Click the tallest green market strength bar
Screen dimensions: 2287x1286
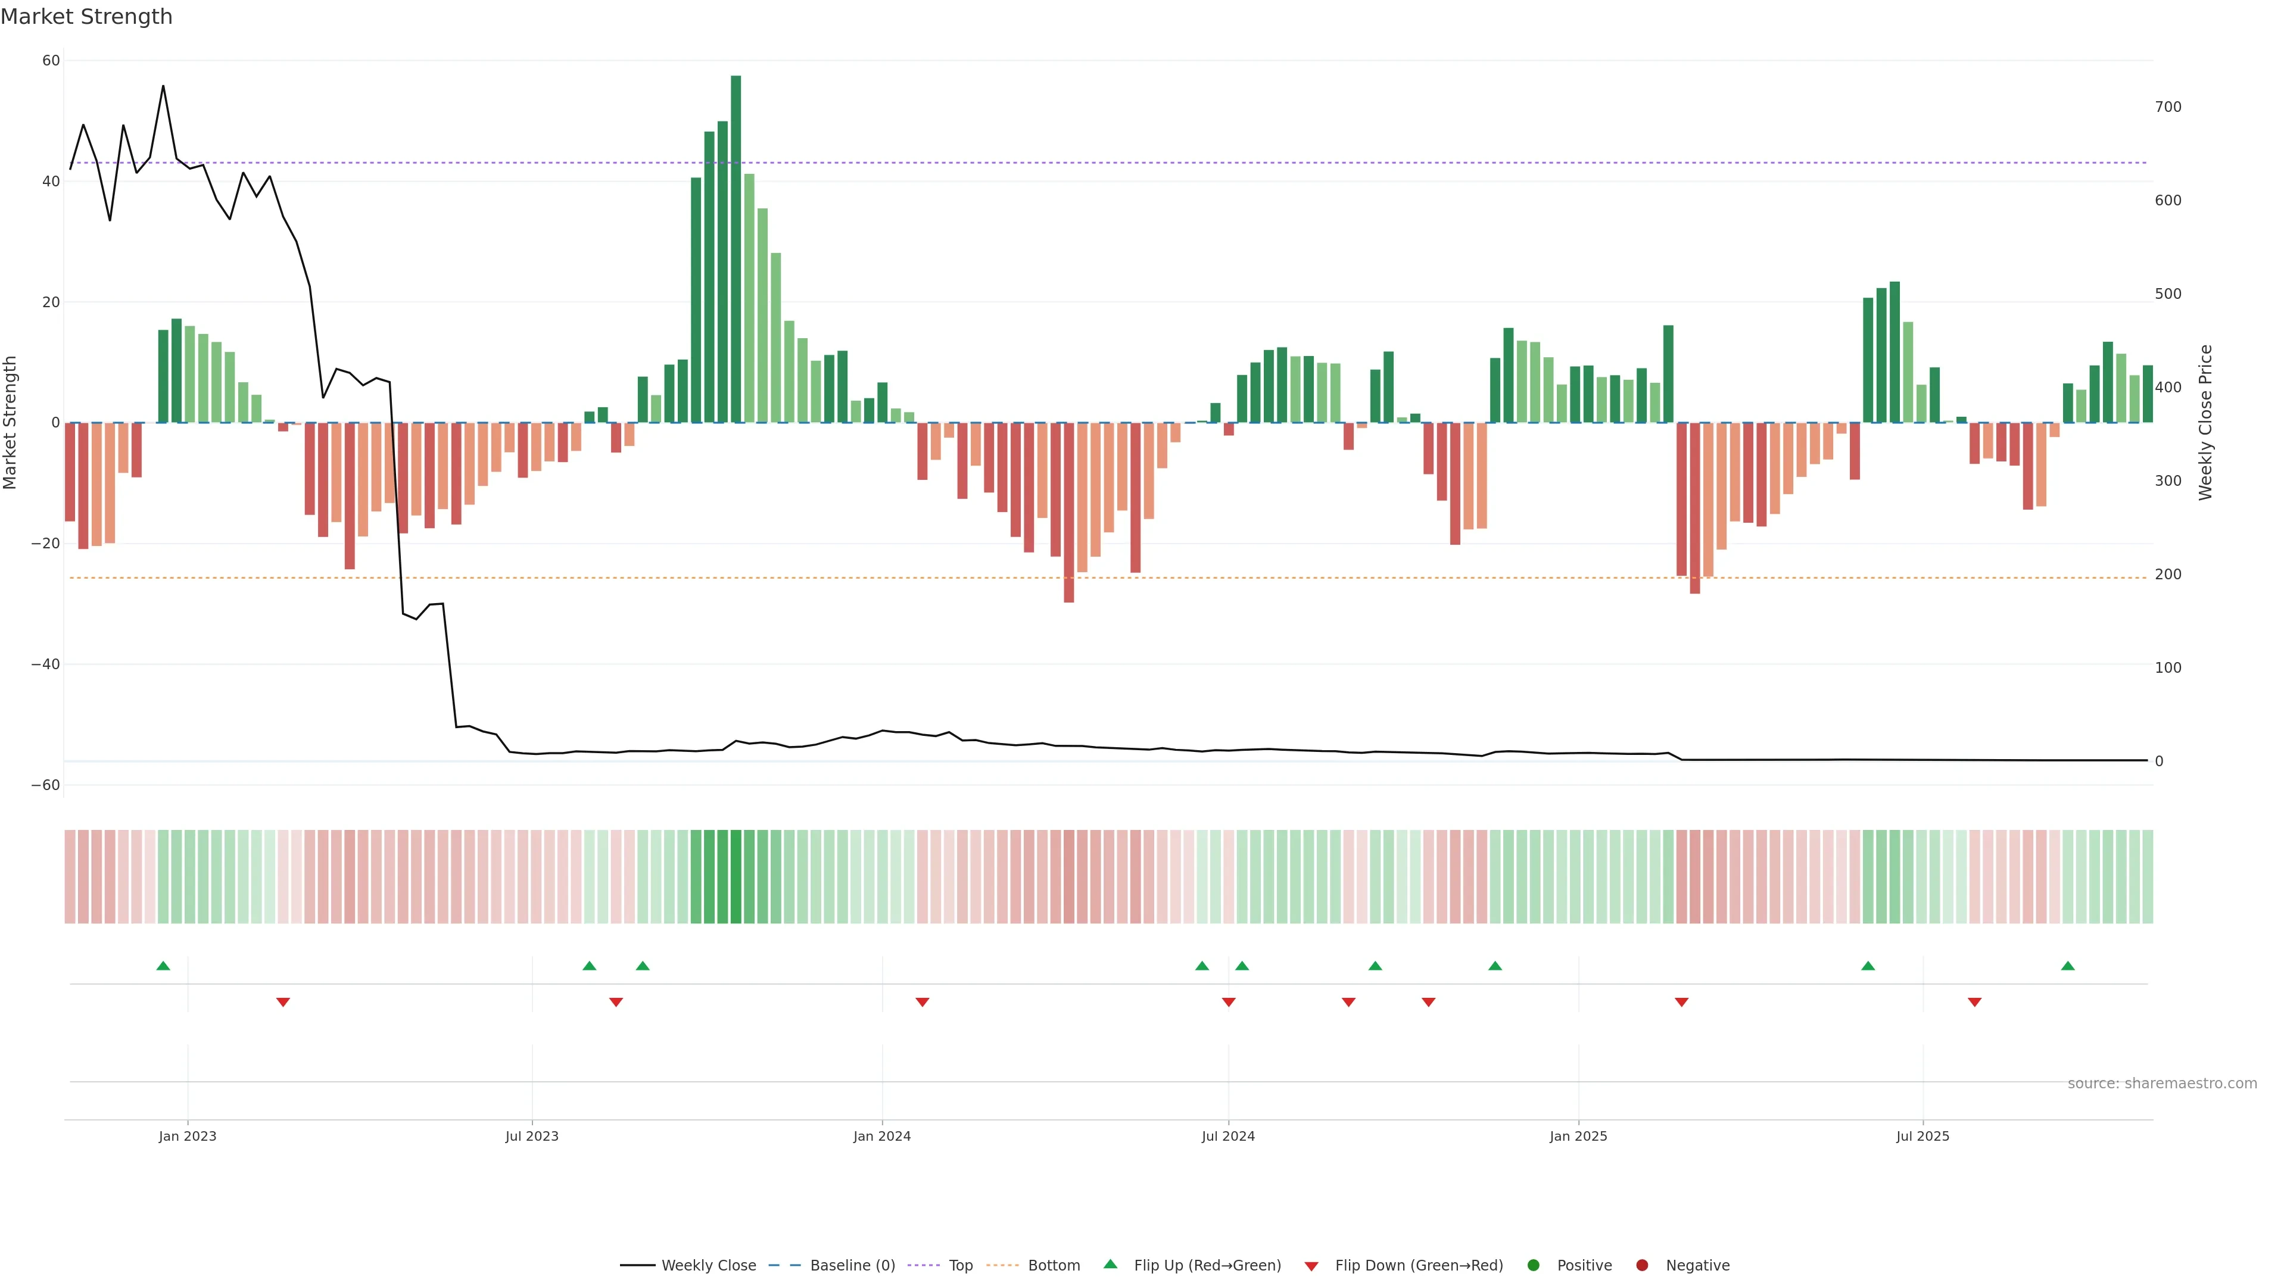736,248
